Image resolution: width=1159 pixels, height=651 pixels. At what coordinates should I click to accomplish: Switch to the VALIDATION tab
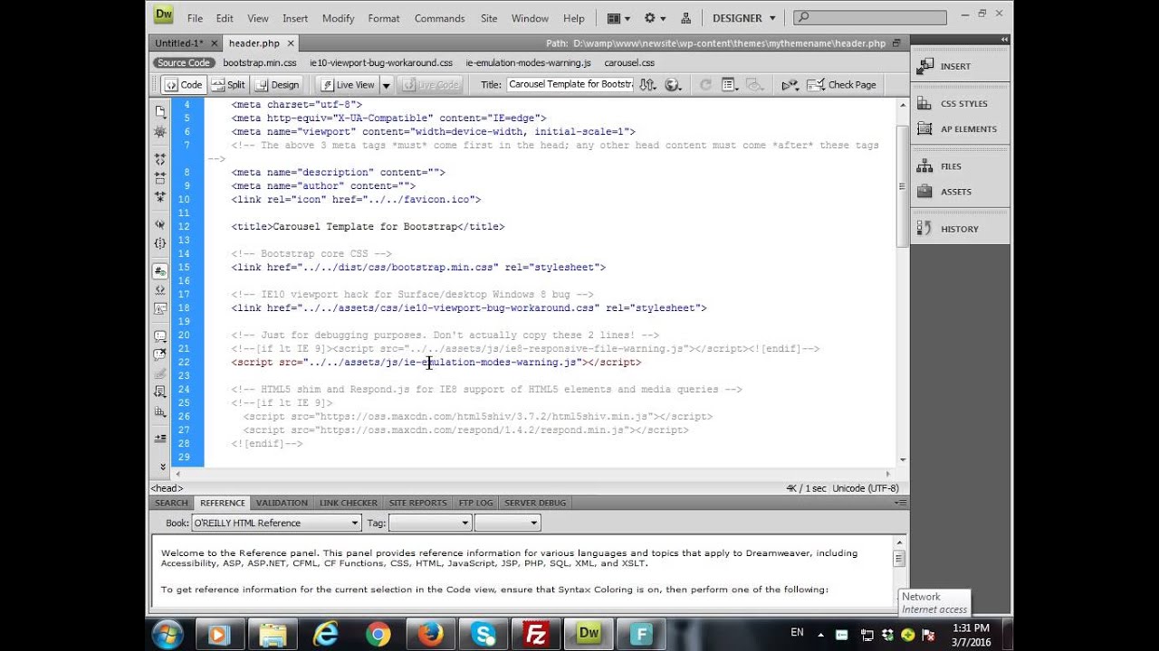point(282,503)
